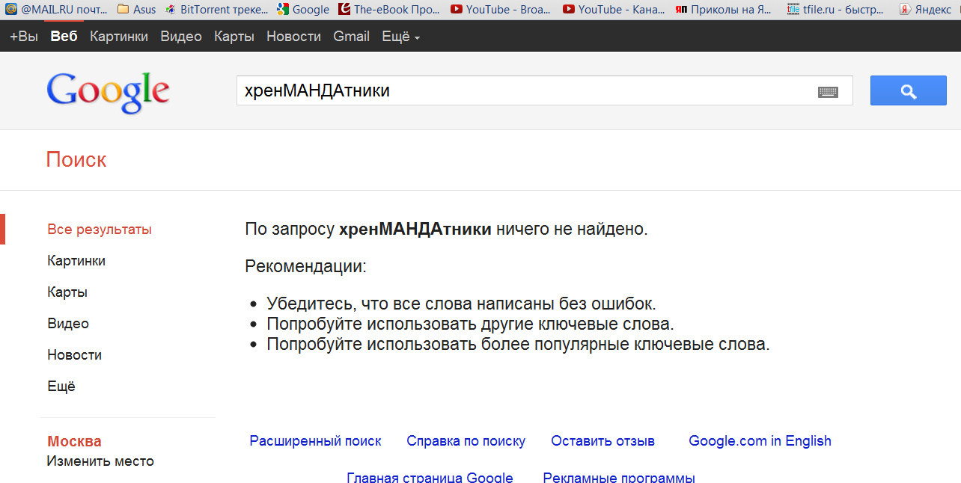The image size is (961, 483).
Task: Open the Asus bookmarks folder
Action: point(137,10)
